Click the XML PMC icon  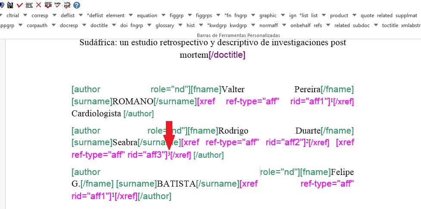click(x=67, y=5)
